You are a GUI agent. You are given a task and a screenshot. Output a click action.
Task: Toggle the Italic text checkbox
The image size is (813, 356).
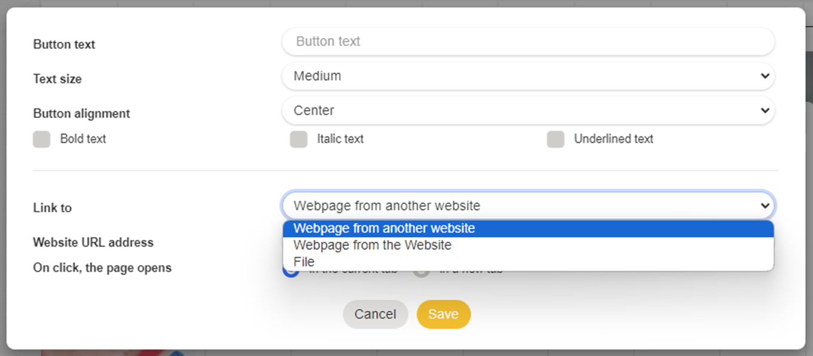click(298, 139)
